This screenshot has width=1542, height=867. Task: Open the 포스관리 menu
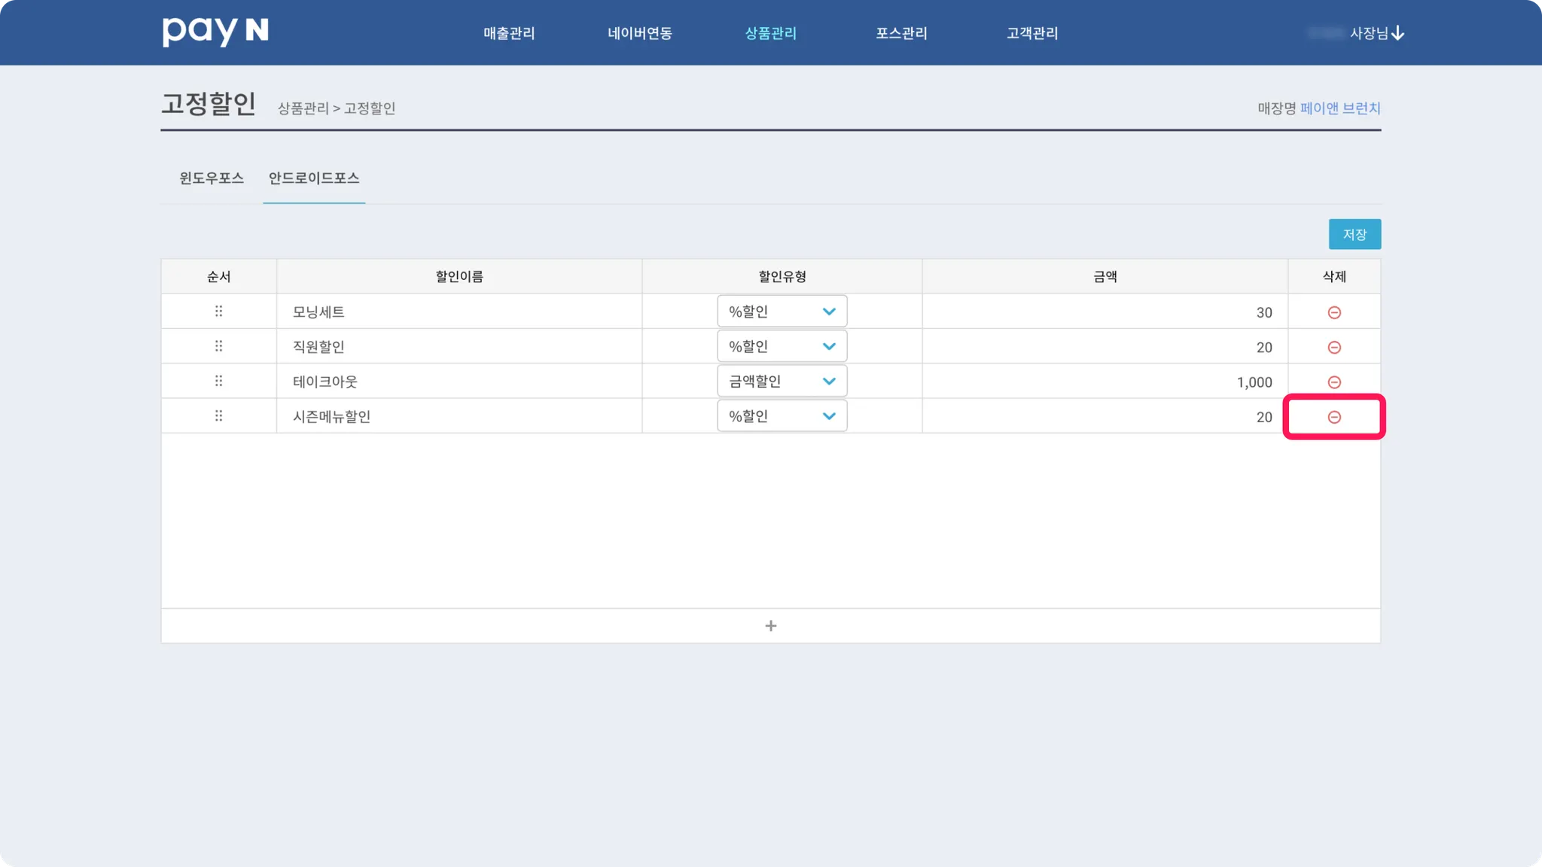(x=901, y=33)
